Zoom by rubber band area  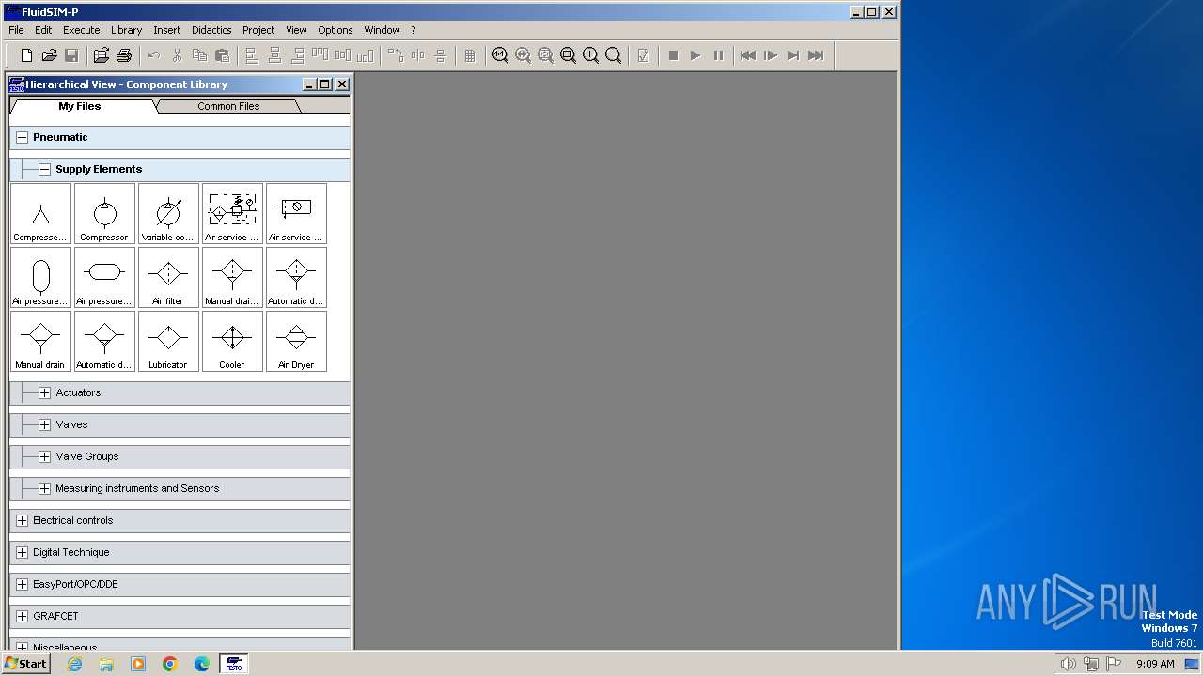(568, 55)
